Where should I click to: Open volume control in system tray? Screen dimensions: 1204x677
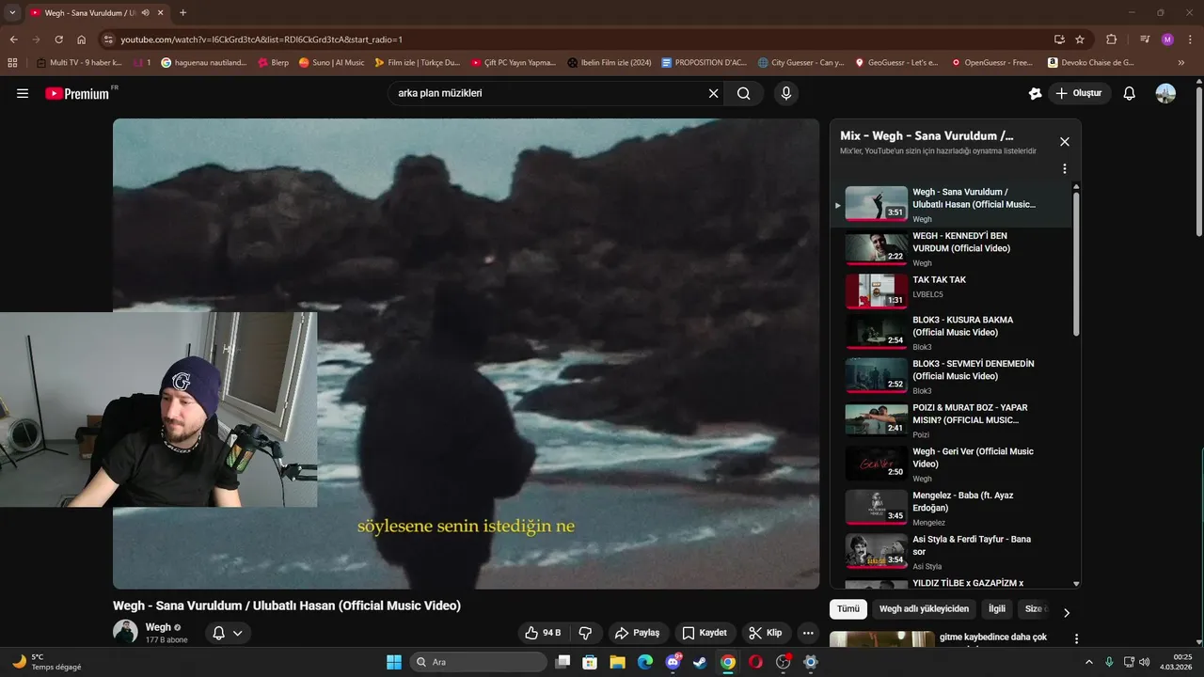pos(1144,662)
